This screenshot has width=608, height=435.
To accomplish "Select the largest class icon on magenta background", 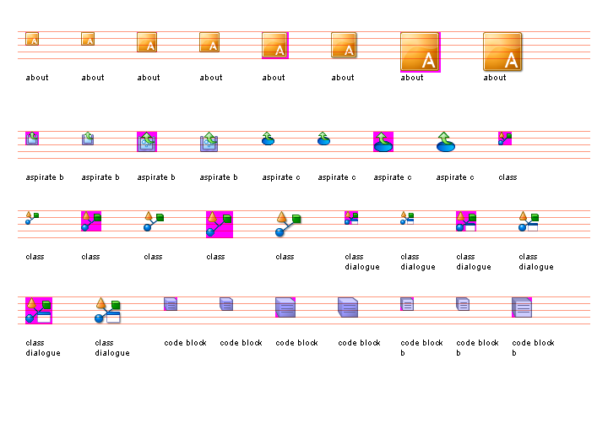I will tap(219, 224).
